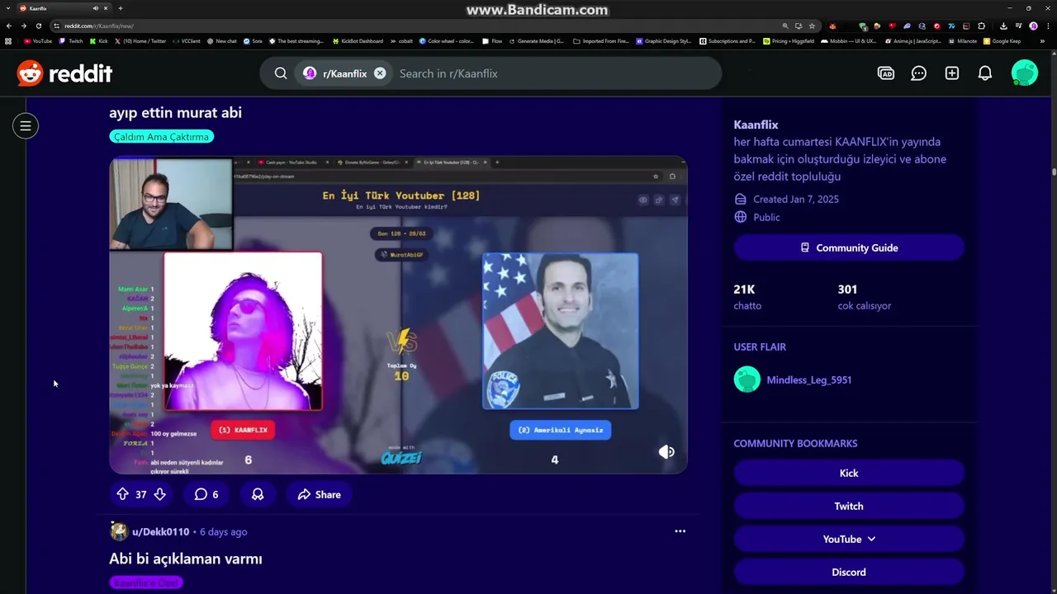This screenshot has height=594, width=1057.
Task: Share the 'ayıp ettin murat abi' post
Action: tap(319, 494)
